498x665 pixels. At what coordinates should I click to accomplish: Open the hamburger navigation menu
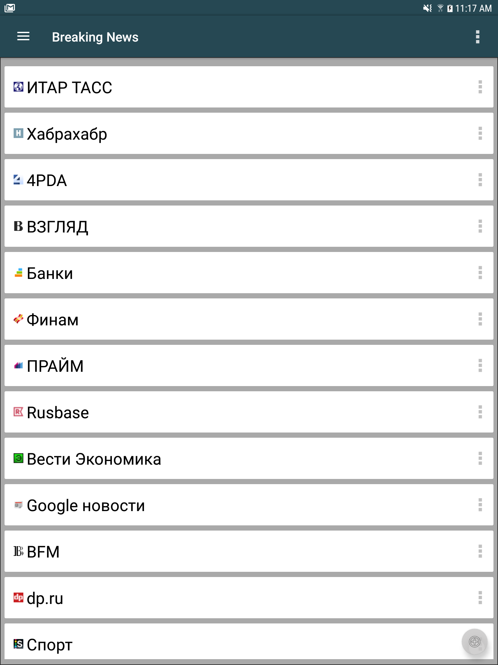pyautogui.click(x=23, y=37)
